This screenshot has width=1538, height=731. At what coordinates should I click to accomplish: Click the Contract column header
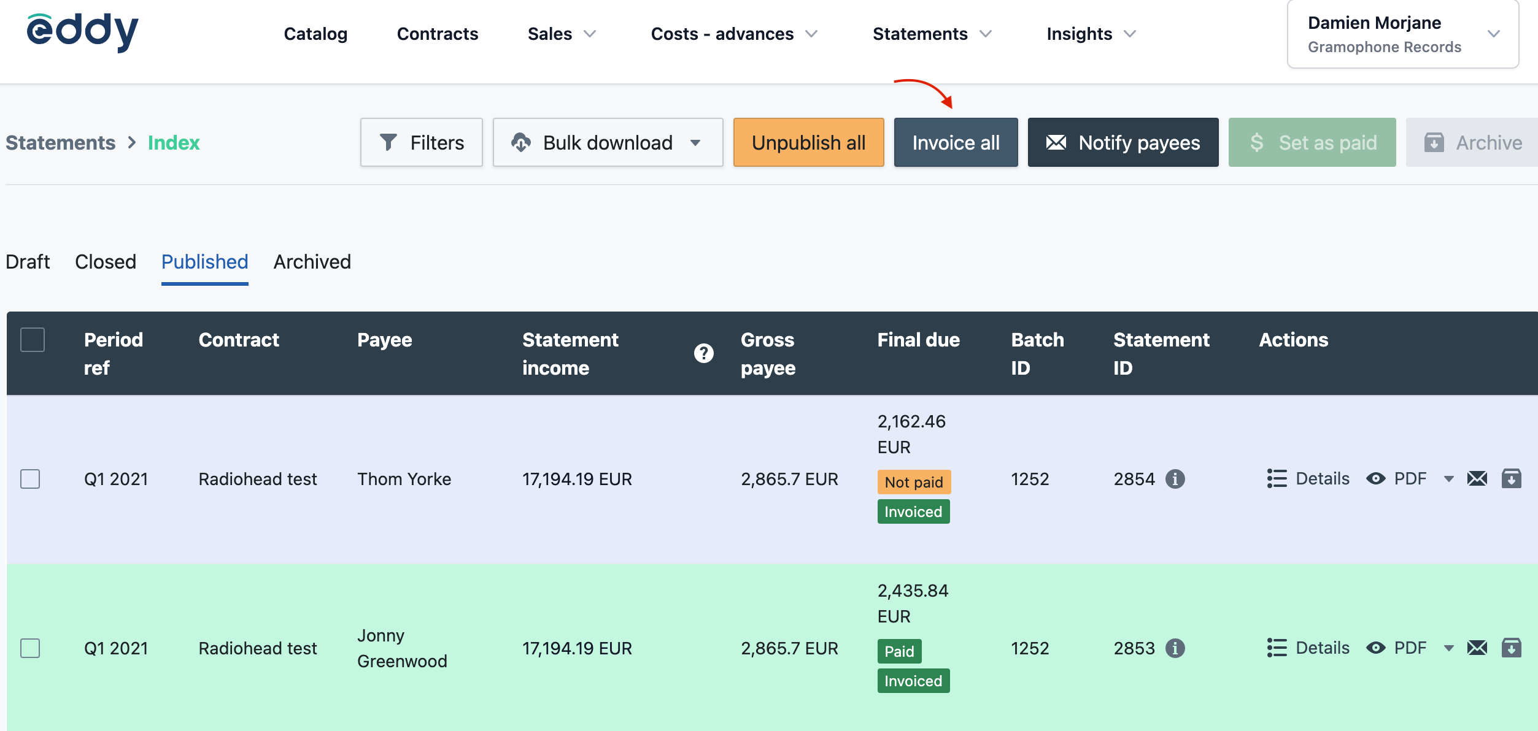pos(239,340)
